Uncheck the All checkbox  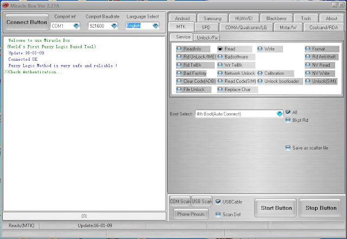point(288,112)
